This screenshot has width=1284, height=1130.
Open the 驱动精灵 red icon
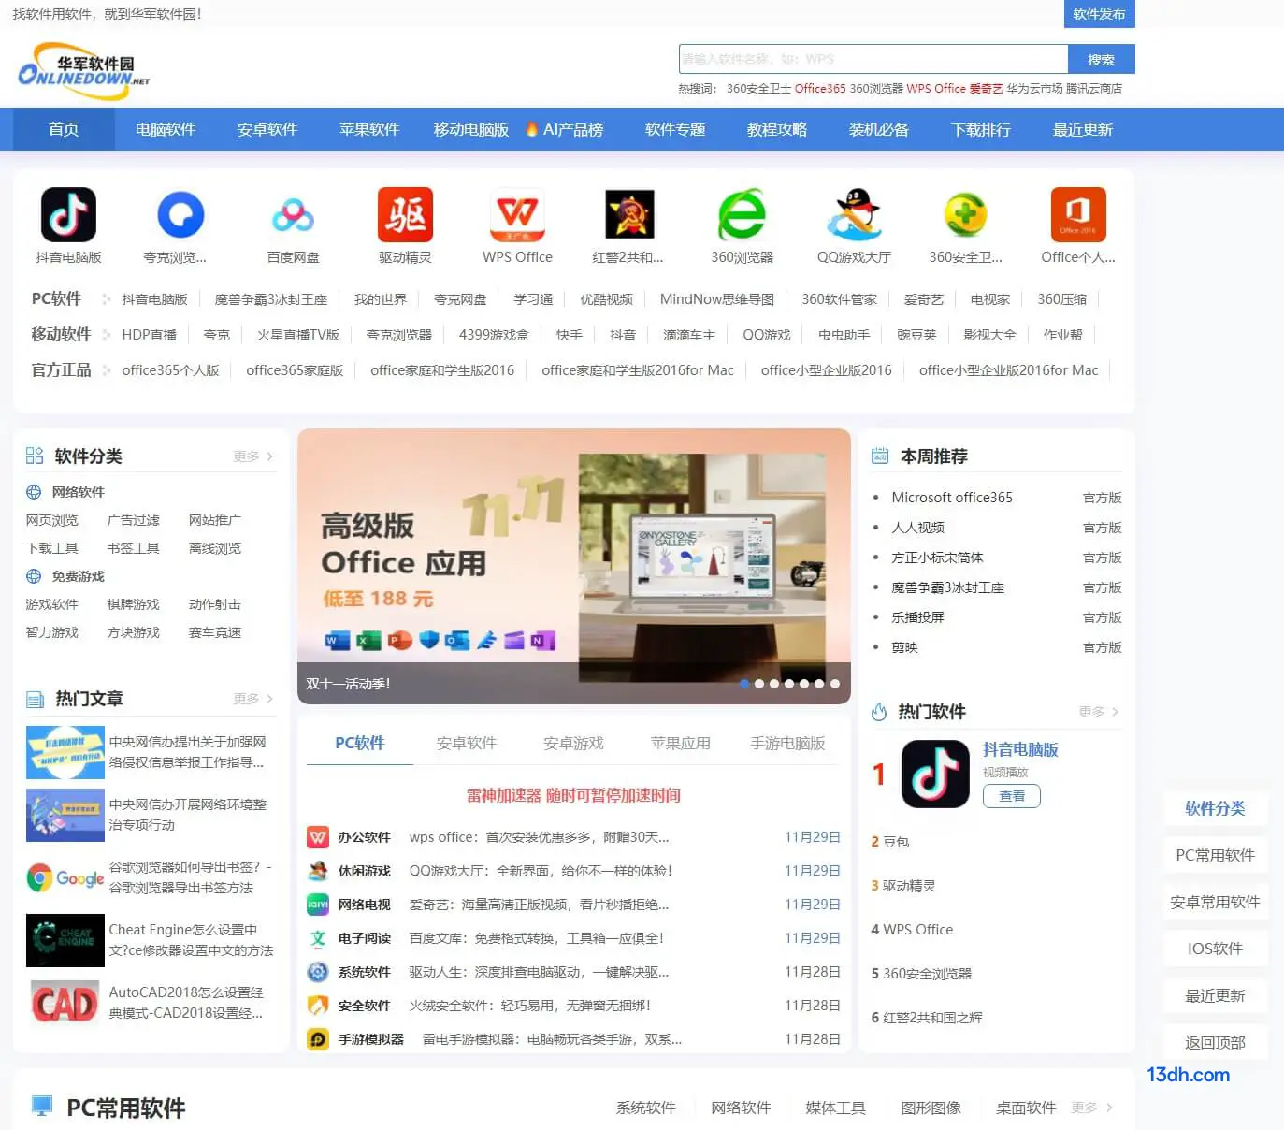[405, 214]
